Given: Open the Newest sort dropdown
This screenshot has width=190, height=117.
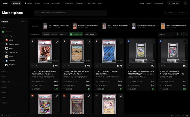Looking at the screenshot, I should (x=166, y=34).
